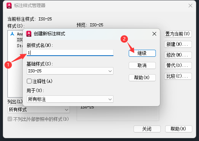Screen dimensions: 199x141
Task: Close the 标注样式管理器 window
Action: pos(190,6)
